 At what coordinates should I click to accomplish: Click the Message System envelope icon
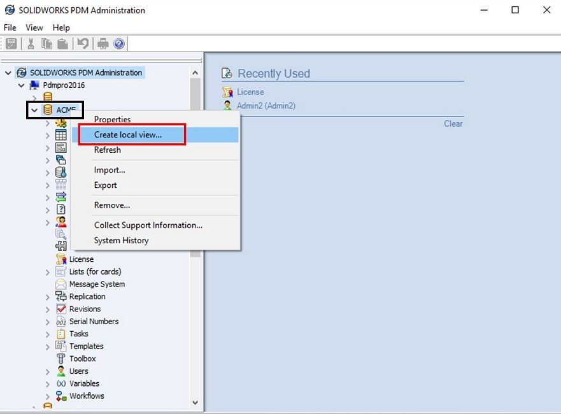[x=61, y=284]
